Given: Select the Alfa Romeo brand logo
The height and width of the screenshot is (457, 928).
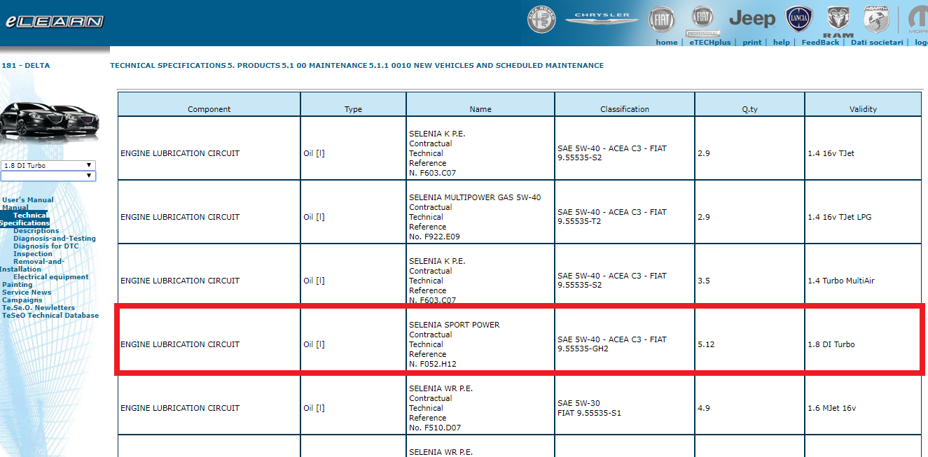Looking at the screenshot, I should [x=541, y=20].
